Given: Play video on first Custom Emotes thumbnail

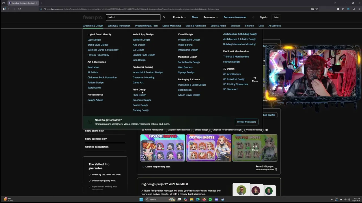Looking at the screenshot, I should 145,157.
